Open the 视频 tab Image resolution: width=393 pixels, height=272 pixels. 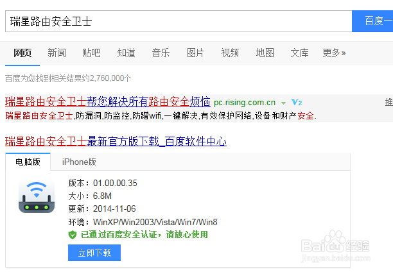click(230, 53)
